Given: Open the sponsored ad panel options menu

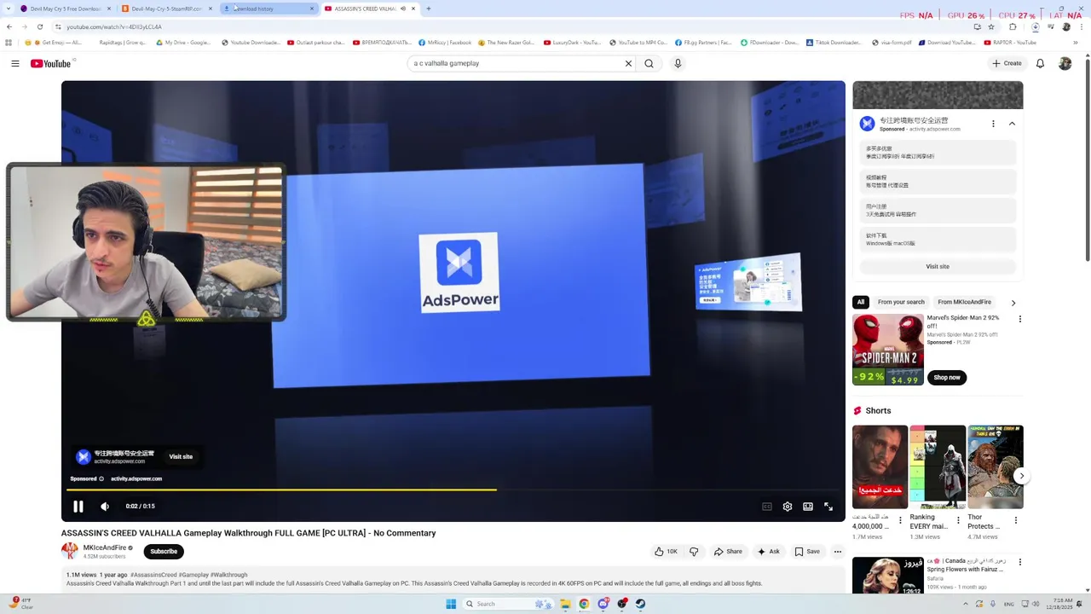Looking at the screenshot, I should pos(993,124).
